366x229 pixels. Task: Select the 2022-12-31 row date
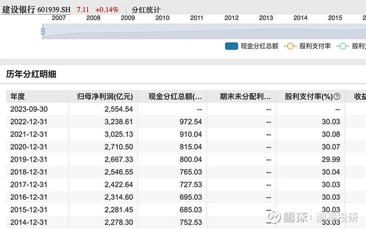[x=29, y=122]
